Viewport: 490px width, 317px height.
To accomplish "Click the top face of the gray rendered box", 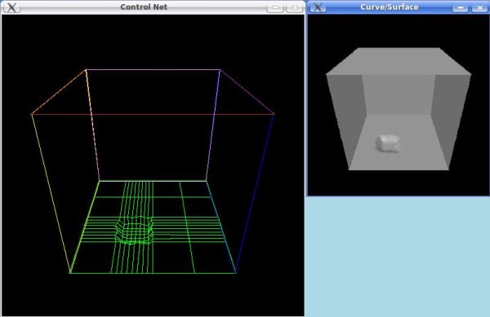I will (x=399, y=61).
